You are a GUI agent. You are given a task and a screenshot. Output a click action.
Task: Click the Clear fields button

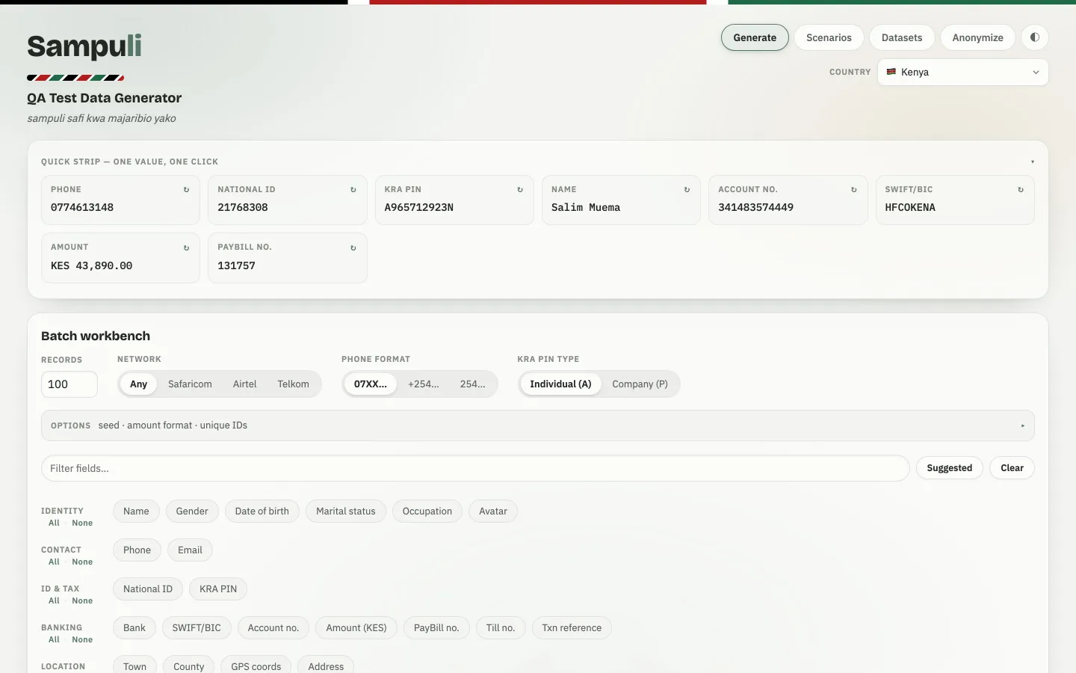pos(1012,468)
